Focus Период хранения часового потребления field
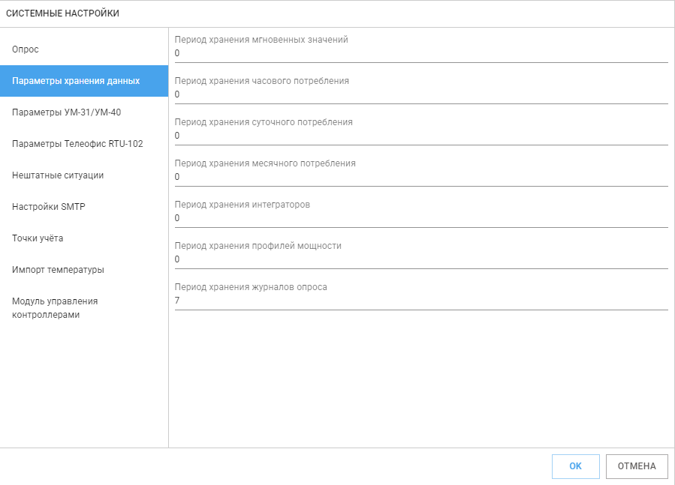Image resolution: width=675 pixels, height=485 pixels. [421, 94]
